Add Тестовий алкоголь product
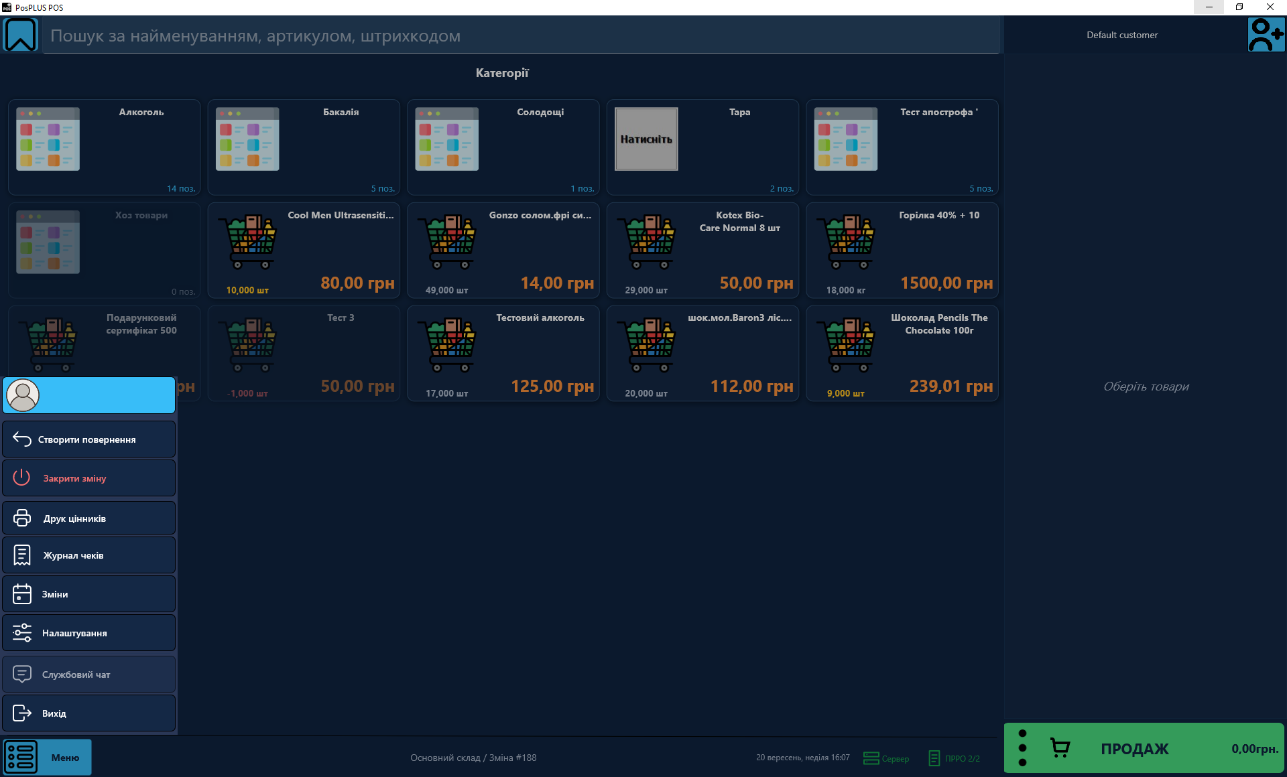This screenshot has height=777, width=1287. (503, 354)
